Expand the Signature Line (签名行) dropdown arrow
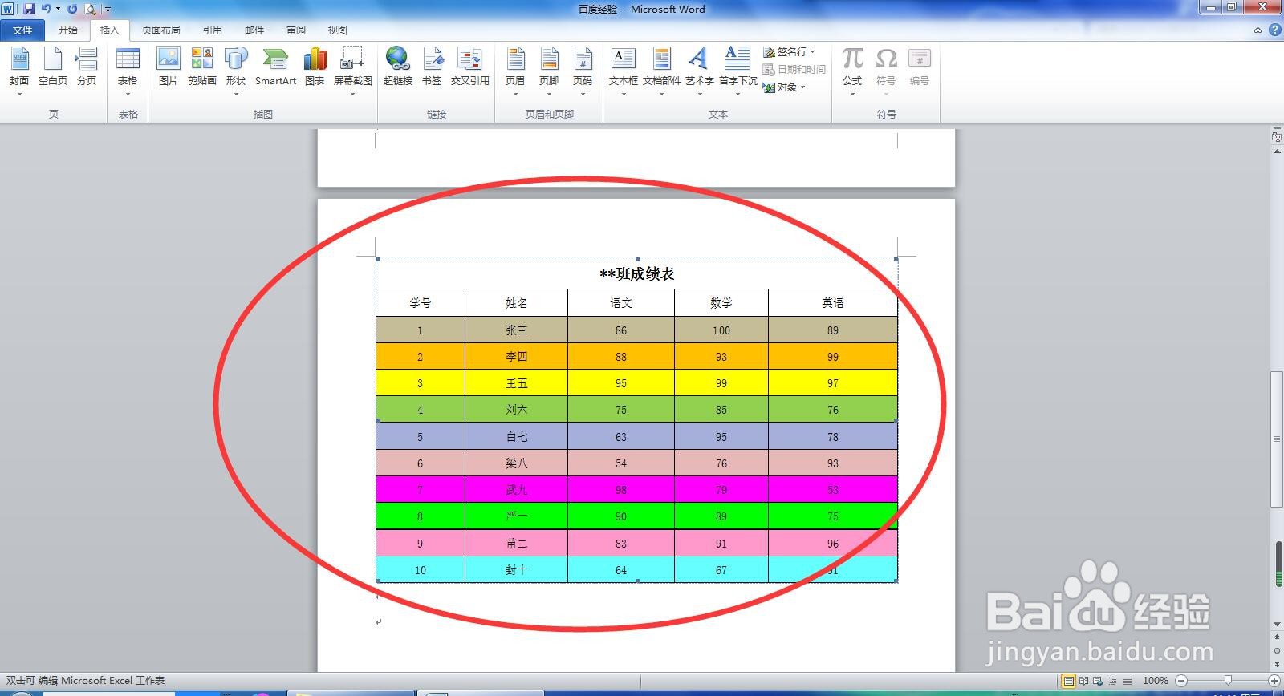Screen dimensions: 1284x696 [x=813, y=52]
